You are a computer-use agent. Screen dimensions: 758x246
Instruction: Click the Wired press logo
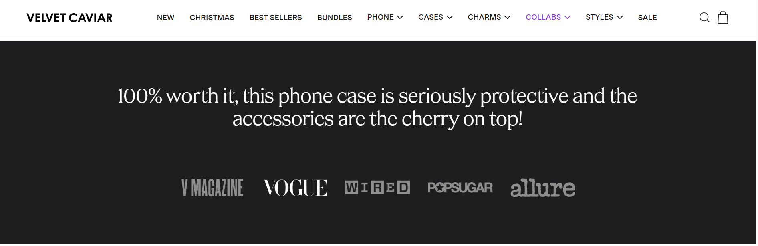tap(377, 188)
